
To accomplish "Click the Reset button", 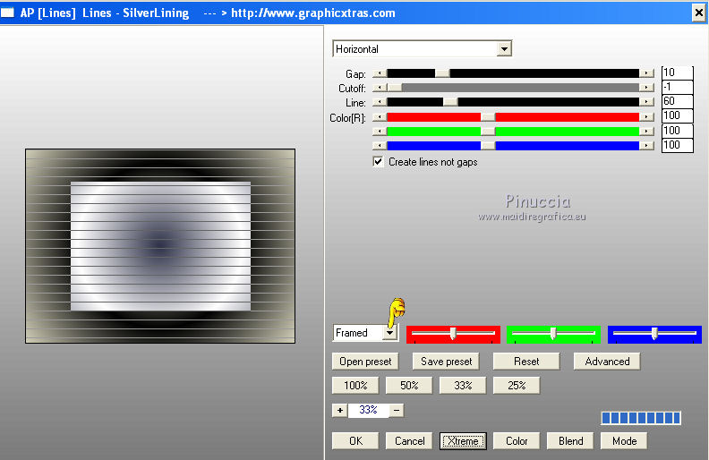I will [x=526, y=362].
